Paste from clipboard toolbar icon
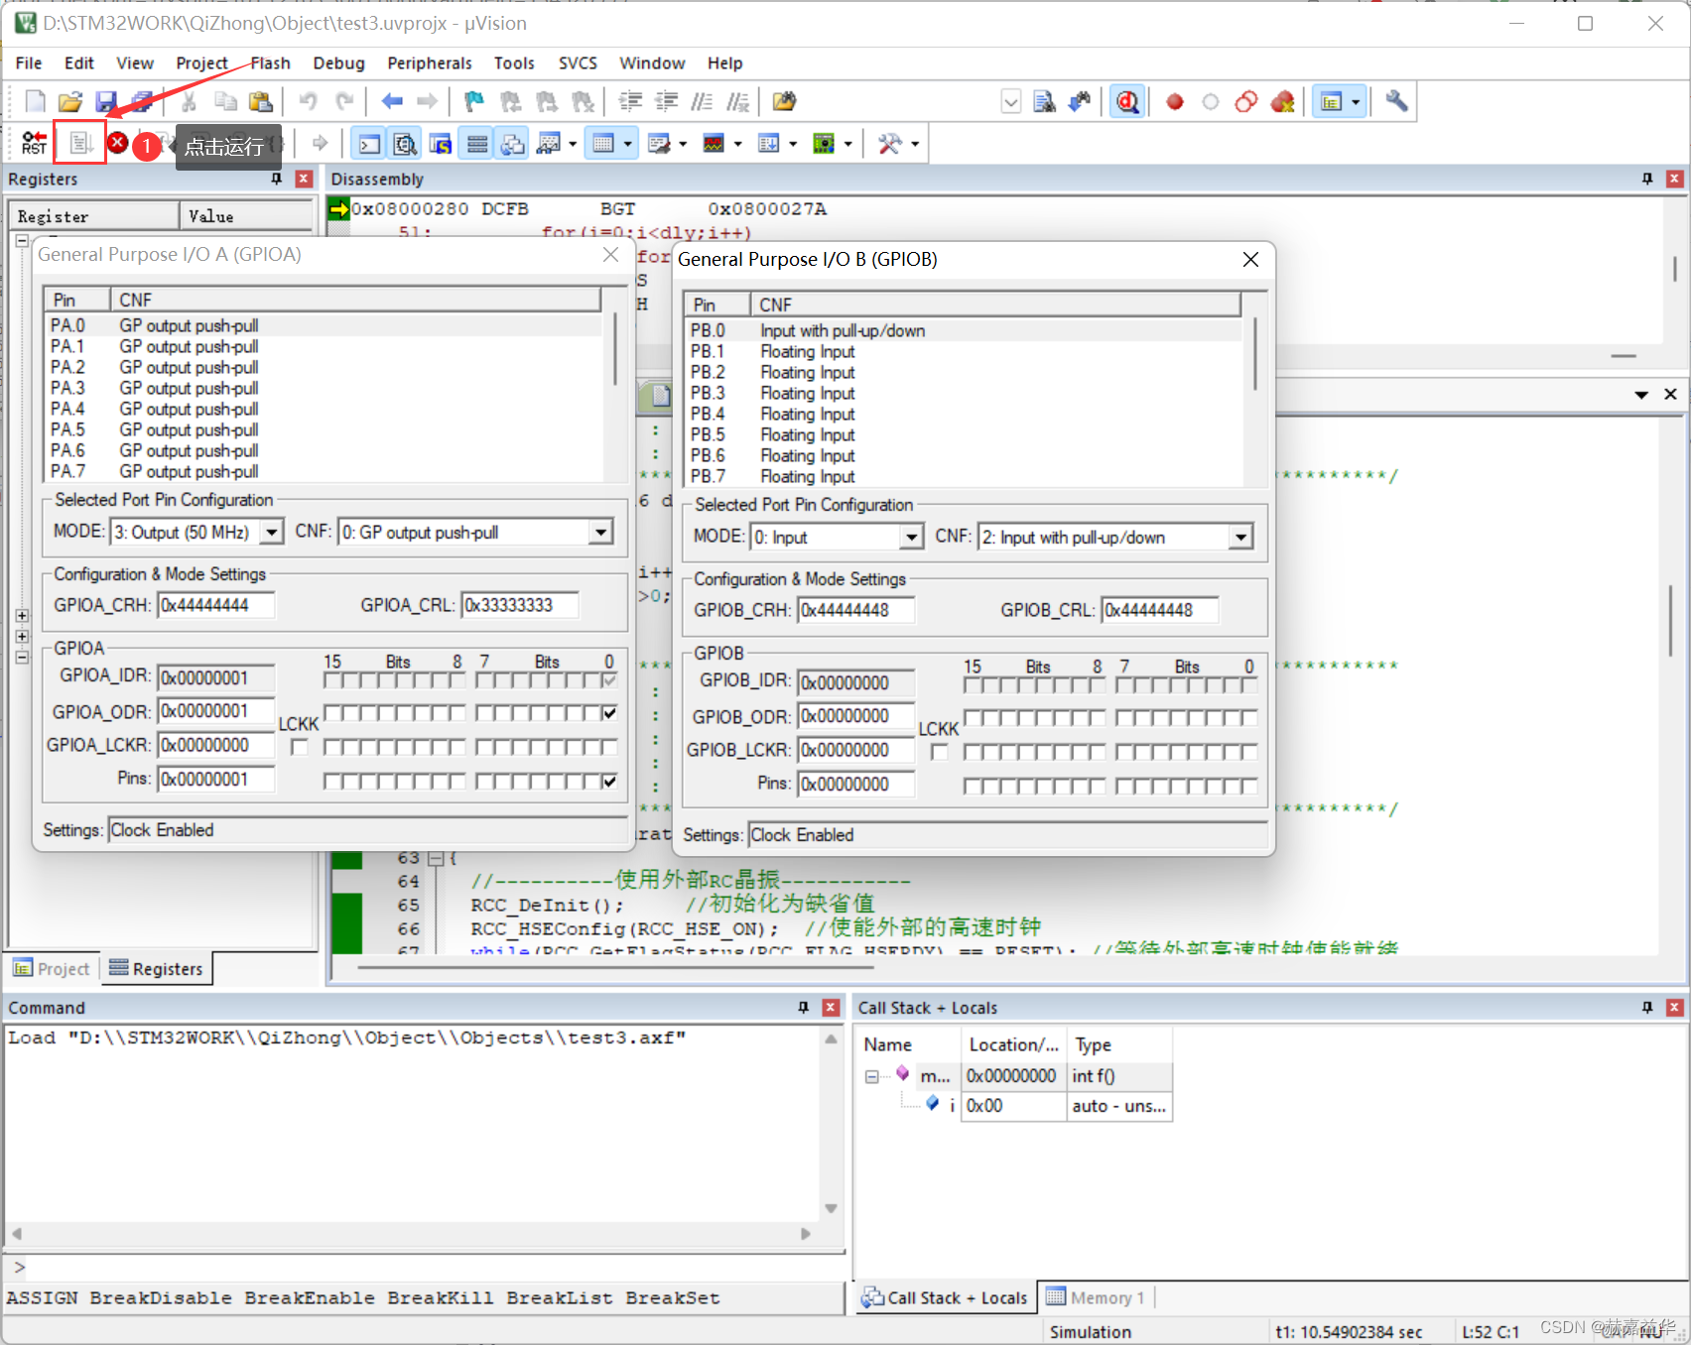 click(261, 101)
